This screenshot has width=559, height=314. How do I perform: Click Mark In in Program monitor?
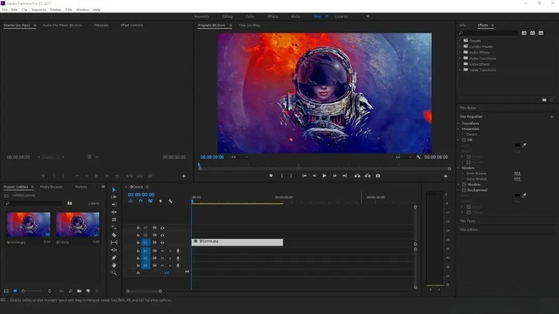282,176
